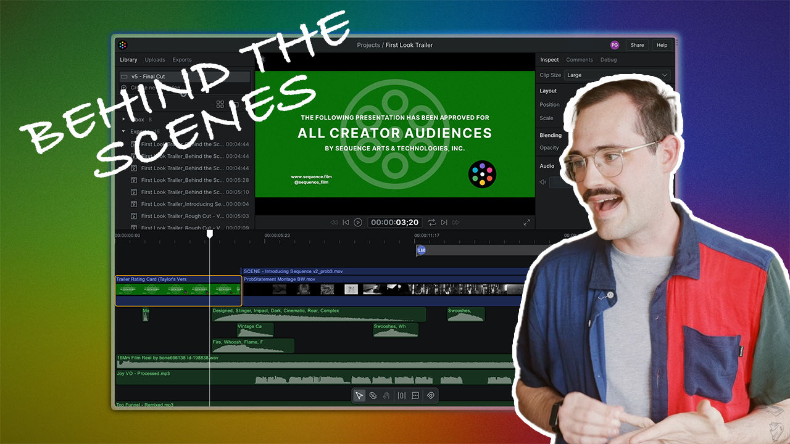Click the Opacity label under Blending
Screen dimensions: 790x444
(x=549, y=148)
